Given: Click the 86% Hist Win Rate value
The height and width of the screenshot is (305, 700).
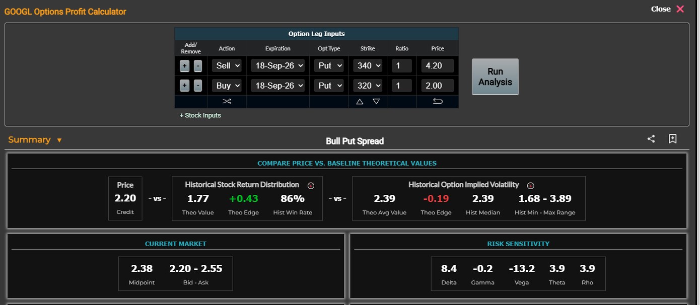Looking at the screenshot, I should [x=293, y=199].
